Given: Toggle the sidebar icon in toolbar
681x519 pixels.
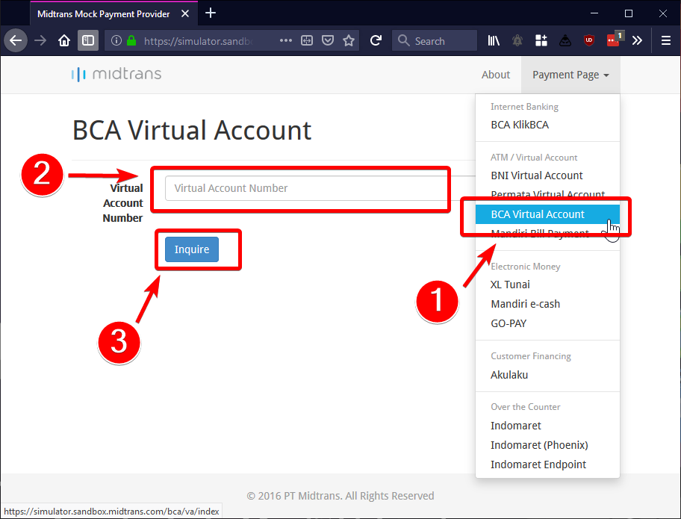Looking at the screenshot, I should pos(88,41).
